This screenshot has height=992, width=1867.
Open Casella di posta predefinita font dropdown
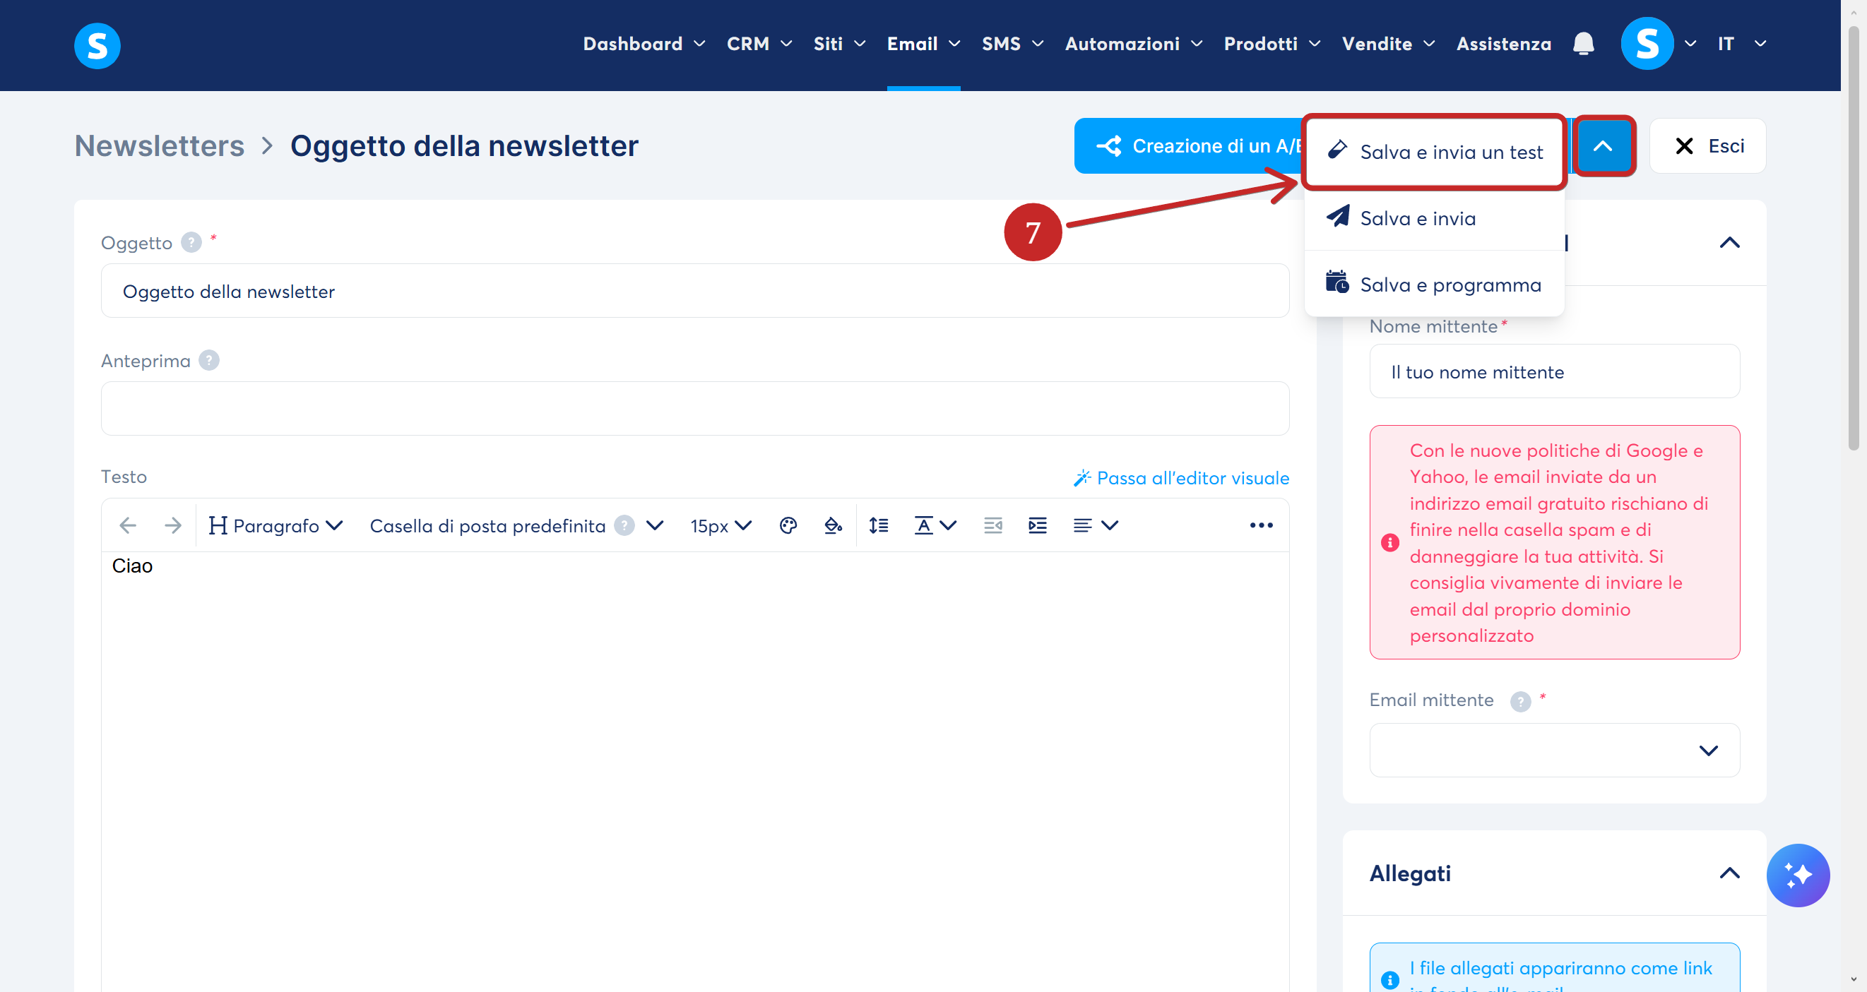[516, 525]
